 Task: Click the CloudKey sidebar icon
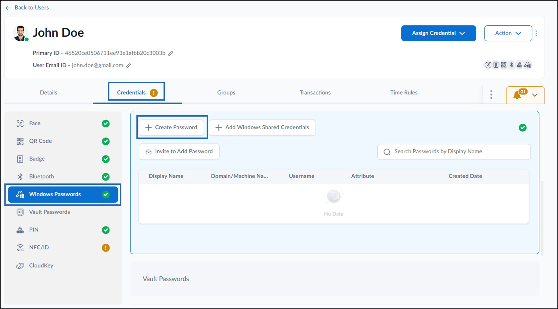[x=20, y=266]
